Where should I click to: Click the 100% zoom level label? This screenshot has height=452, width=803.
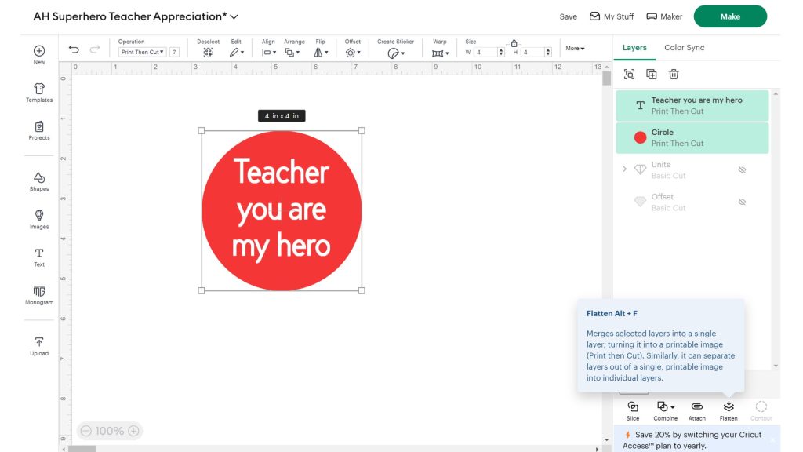point(110,431)
